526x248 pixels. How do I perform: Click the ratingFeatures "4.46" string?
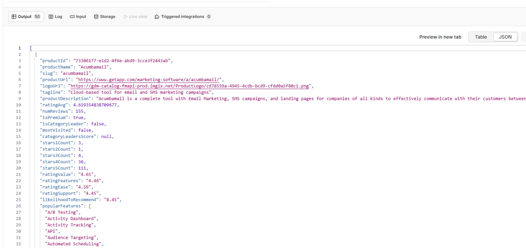(94, 181)
